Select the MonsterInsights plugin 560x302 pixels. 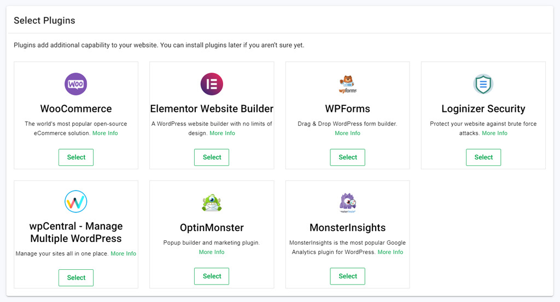point(347,276)
